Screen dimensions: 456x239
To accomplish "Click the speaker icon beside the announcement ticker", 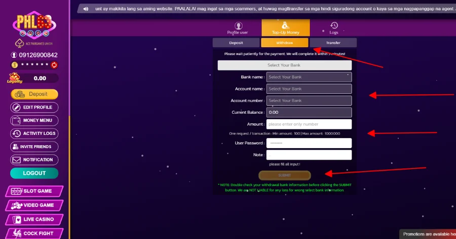I will 86,9.
